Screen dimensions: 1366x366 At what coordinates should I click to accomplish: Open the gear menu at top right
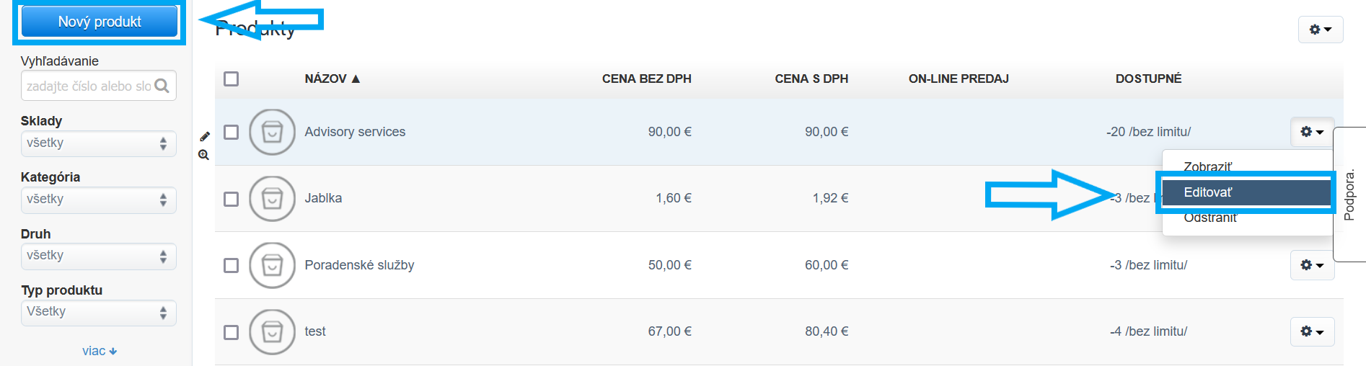tap(1320, 30)
